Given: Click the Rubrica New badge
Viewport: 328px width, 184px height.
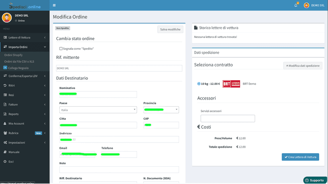Looking at the screenshot, I should coord(38,133).
